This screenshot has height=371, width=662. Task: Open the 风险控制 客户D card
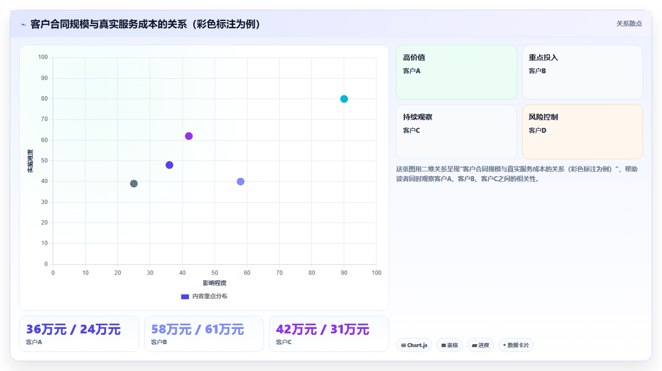pos(582,132)
